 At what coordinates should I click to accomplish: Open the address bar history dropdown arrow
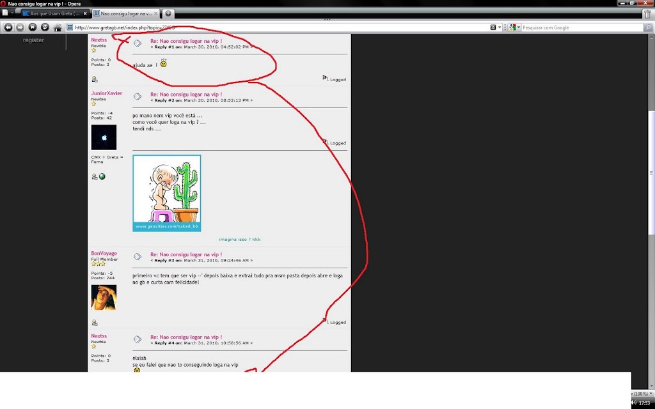coord(499,27)
